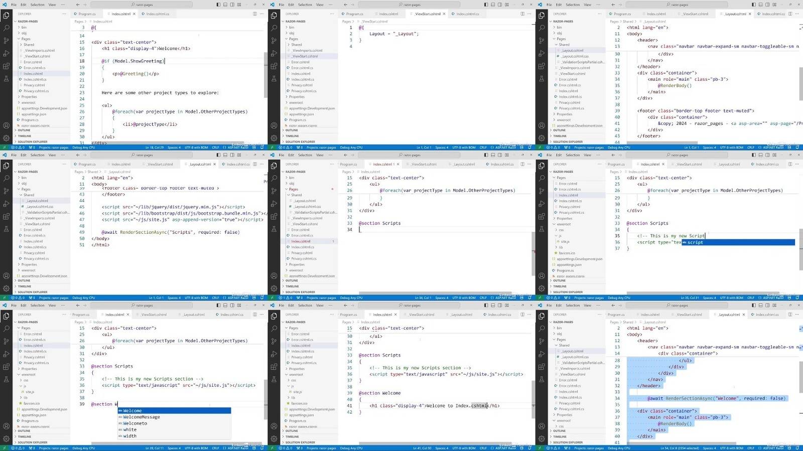Screen dimensions: 803x451
Task: Click Debug Any CPU in top-left status bar
Action: (83, 147)
